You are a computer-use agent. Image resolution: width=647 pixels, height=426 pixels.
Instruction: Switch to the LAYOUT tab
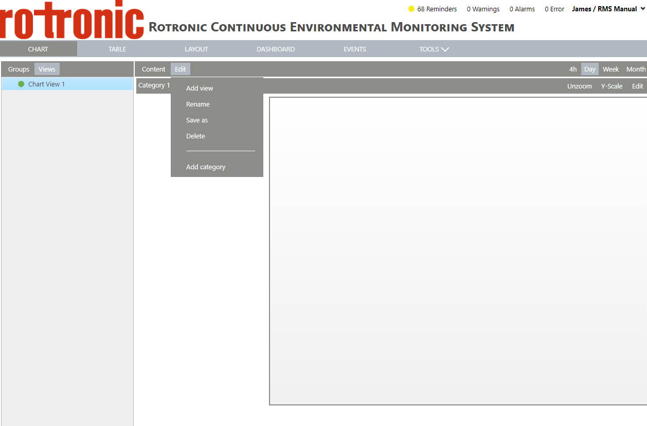coord(196,49)
